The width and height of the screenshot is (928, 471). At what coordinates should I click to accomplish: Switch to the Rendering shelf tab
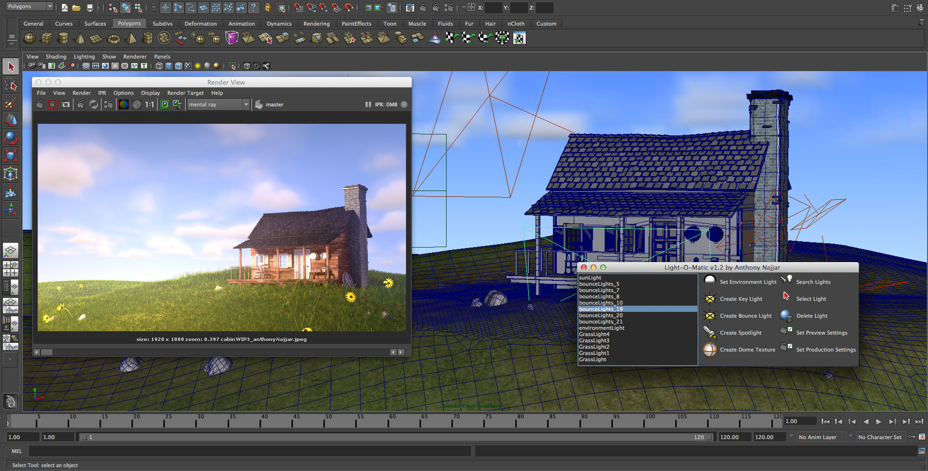pos(317,24)
